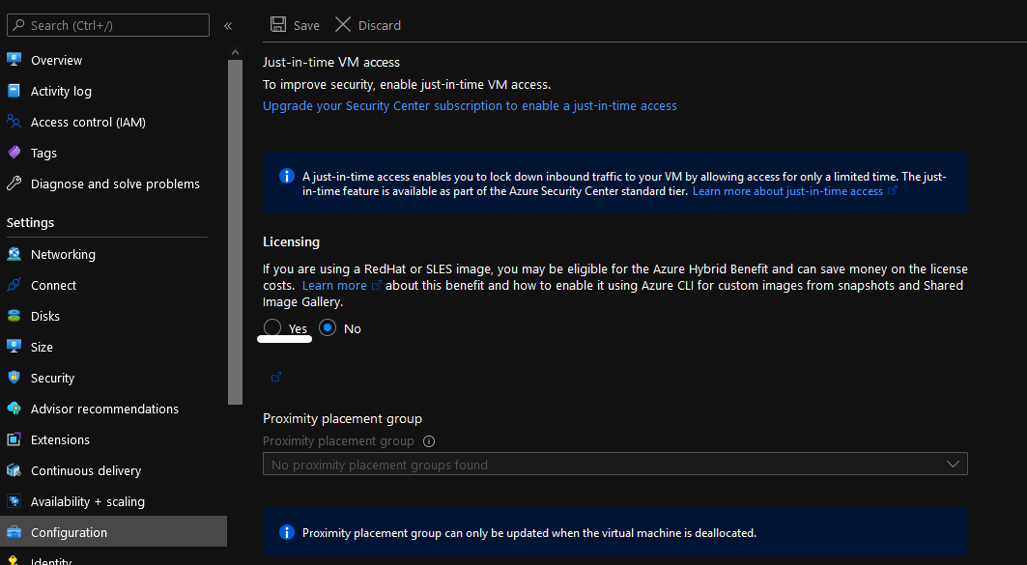Select the Yes radio button for Licensing
This screenshot has width=1027, height=565.
pyautogui.click(x=272, y=327)
